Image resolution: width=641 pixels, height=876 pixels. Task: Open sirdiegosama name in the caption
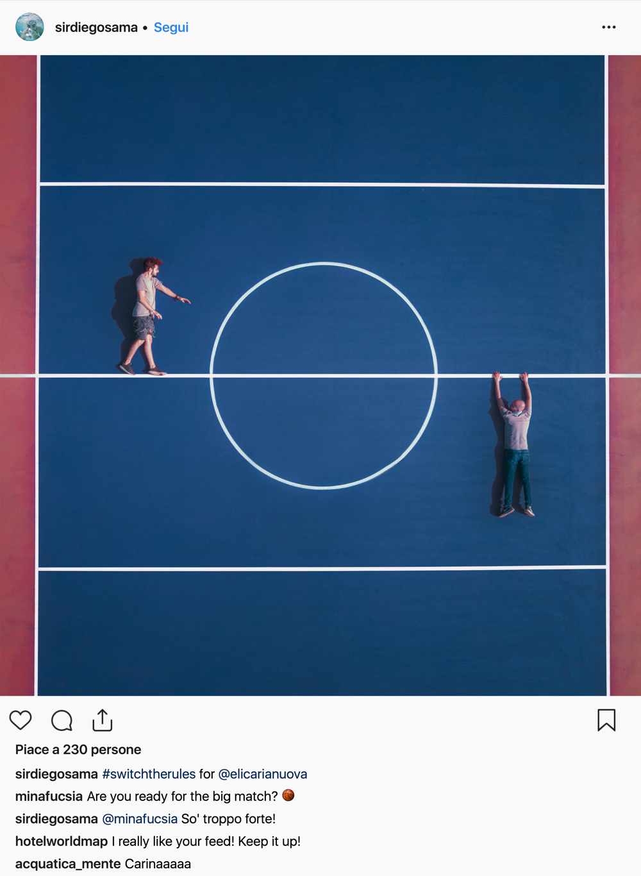pyautogui.click(x=56, y=774)
